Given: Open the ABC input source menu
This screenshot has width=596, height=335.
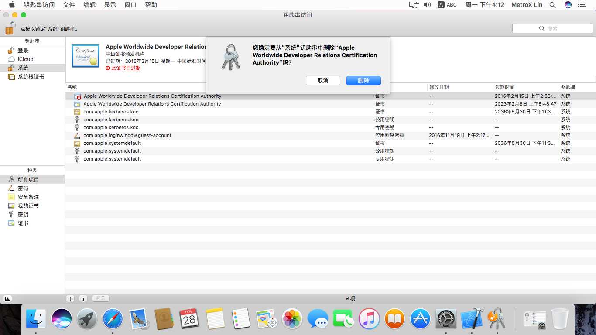Looking at the screenshot, I should [x=447, y=5].
